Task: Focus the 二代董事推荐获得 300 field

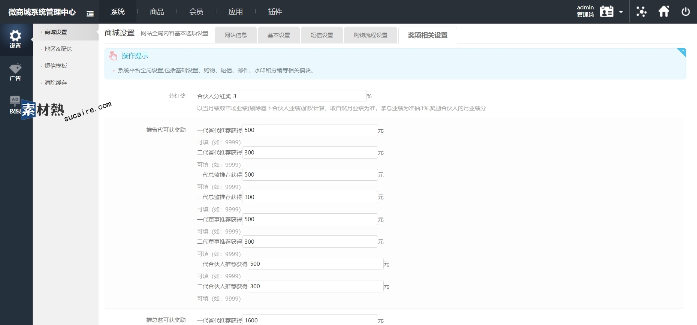Action: pyautogui.click(x=310, y=241)
